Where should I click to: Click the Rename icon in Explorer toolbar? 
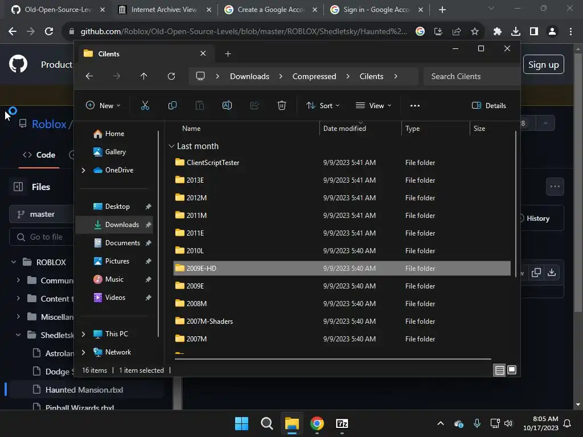227,105
